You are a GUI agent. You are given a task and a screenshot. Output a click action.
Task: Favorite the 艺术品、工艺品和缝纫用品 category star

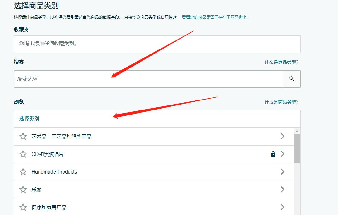pyautogui.click(x=23, y=136)
